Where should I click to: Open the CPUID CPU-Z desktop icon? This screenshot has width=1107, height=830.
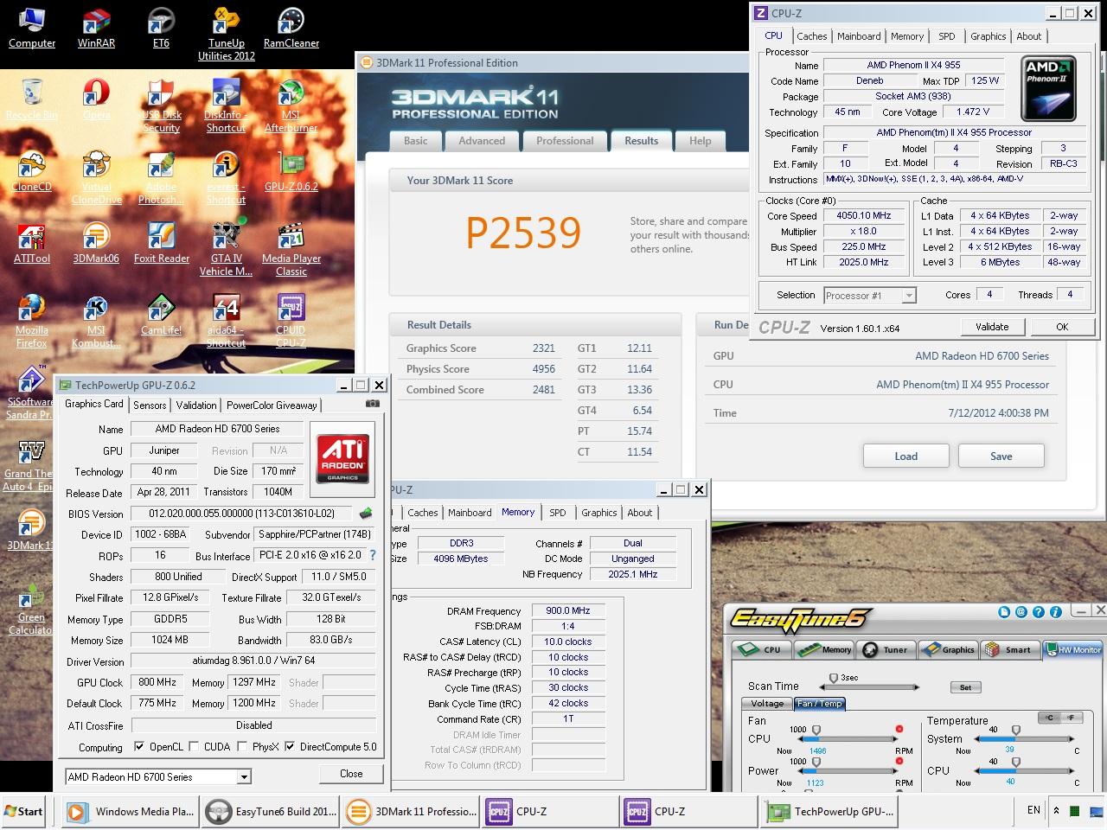(291, 321)
